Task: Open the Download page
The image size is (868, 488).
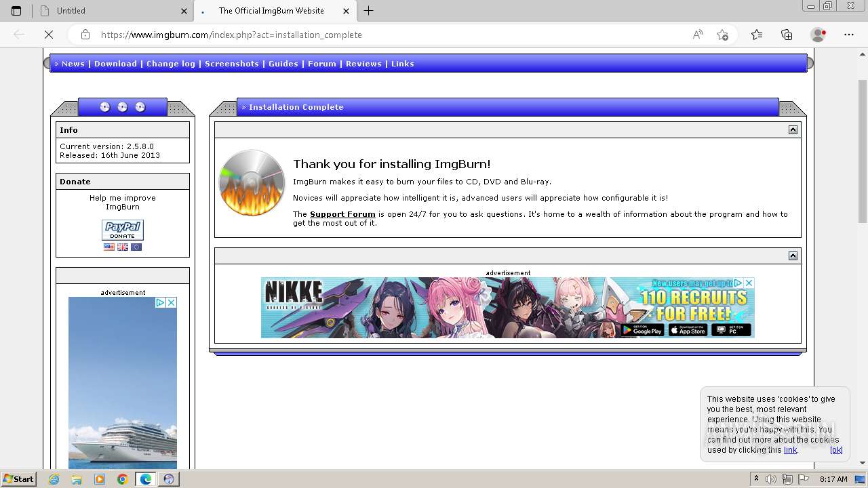Action: tap(115, 64)
